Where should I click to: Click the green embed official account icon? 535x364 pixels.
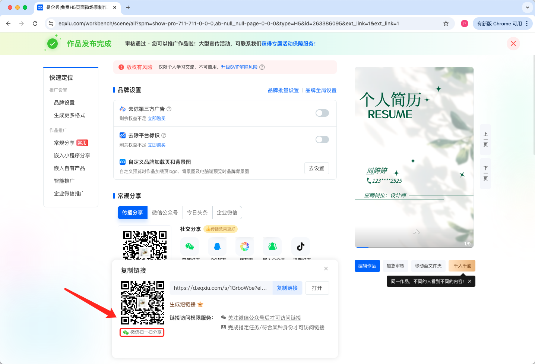coord(272,247)
